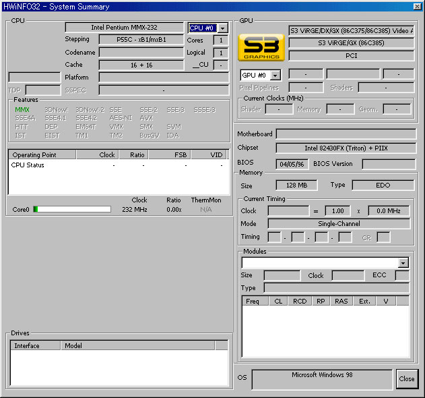The image size is (425, 398).
Task: Click the SSE4.2 feature label
Action: pos(86,118)
